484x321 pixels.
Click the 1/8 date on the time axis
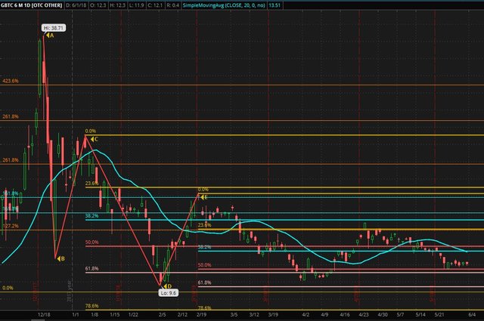tap(95, 315)
